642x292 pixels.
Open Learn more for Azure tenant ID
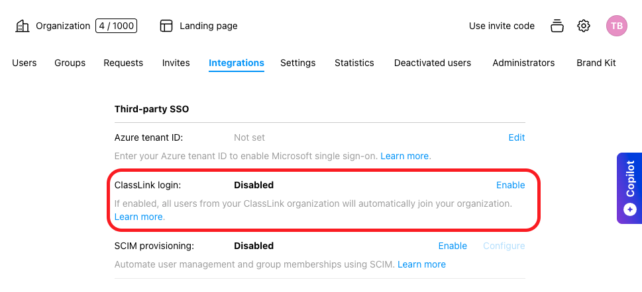coord(405,156)
